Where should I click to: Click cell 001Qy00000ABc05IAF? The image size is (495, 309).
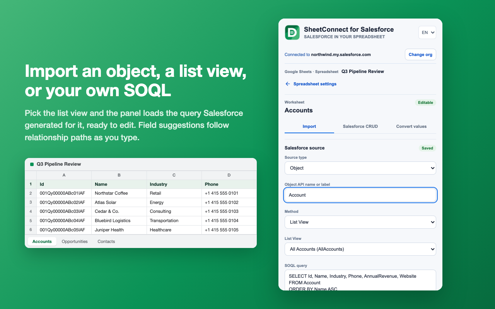pos(64,230)
